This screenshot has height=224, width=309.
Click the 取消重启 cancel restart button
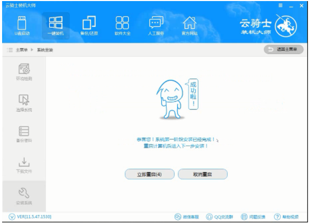click(x=203, y=174)
